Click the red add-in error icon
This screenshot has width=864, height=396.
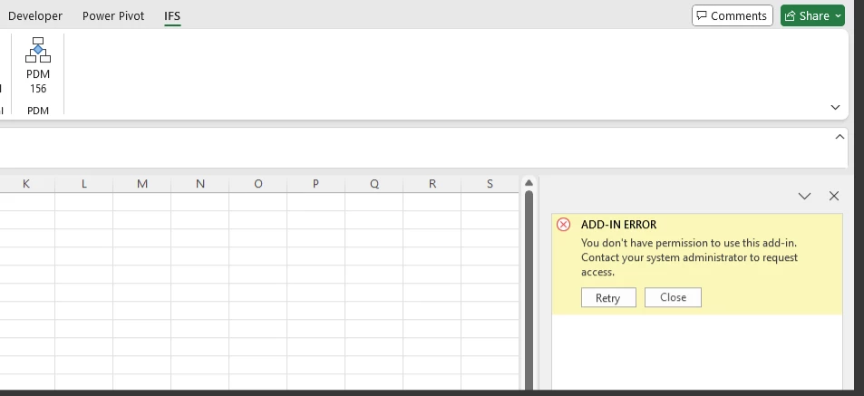click(563, 224)
